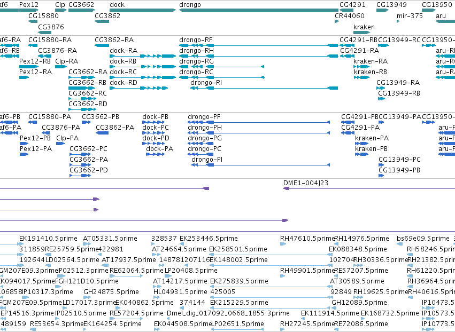455x332 pixels.
Task: Click the CG3662 gene label
Action: [81, 5]
